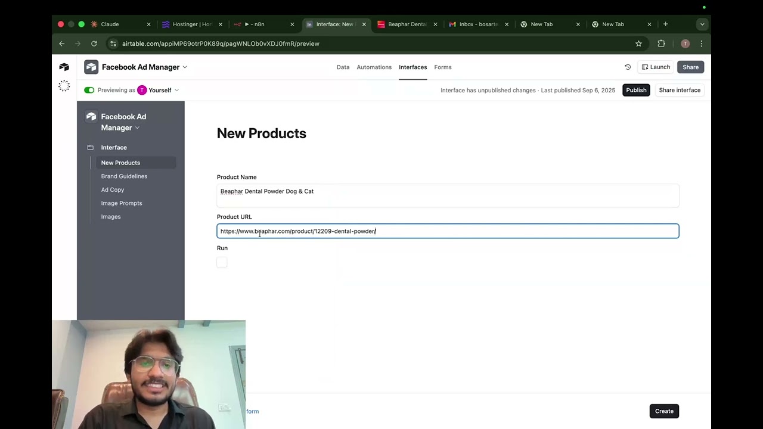Click the Create button
The width and height of the screenshot is (763, 429).
(x=664, y=411)
